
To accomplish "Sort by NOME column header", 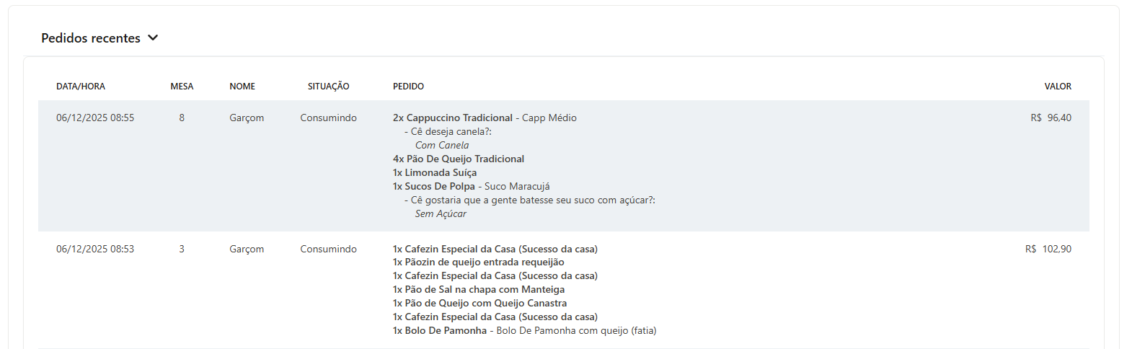I will pyautogui.click(x=242, y=86).
